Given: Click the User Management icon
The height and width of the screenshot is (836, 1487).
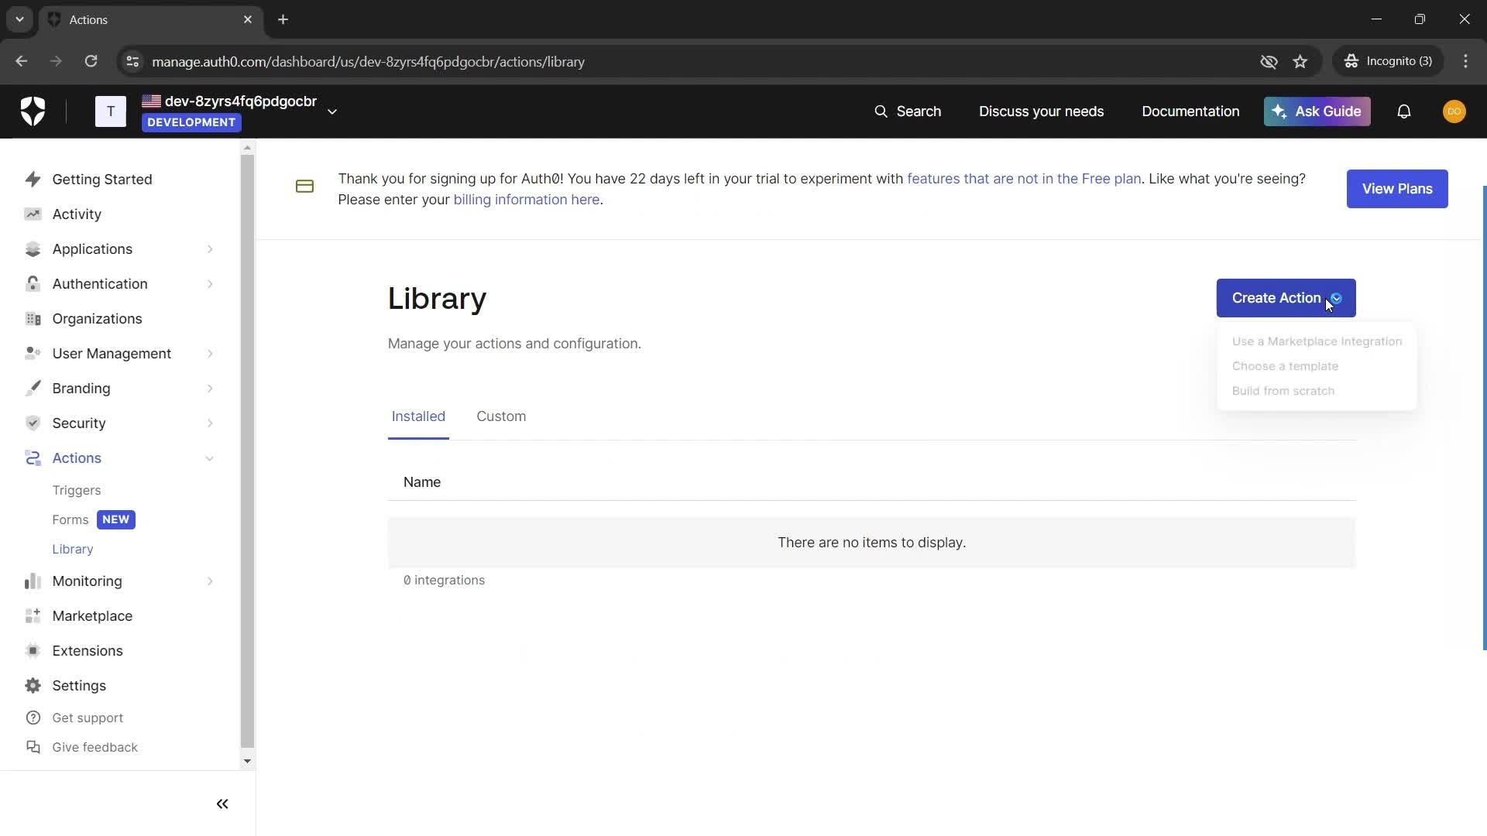Looking at the screenshot, I should coord(33,354).
